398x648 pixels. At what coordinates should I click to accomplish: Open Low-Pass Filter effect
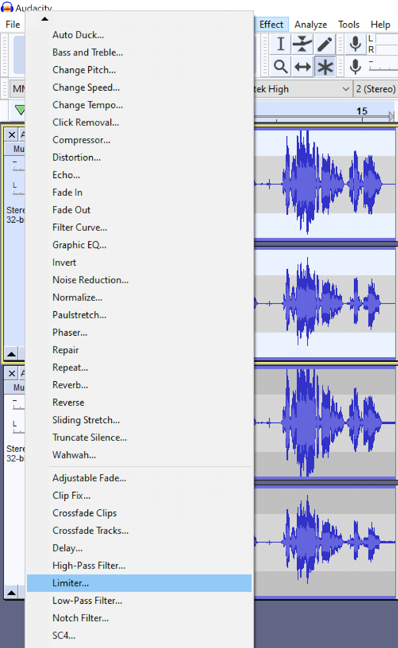[x=139, y=600]
